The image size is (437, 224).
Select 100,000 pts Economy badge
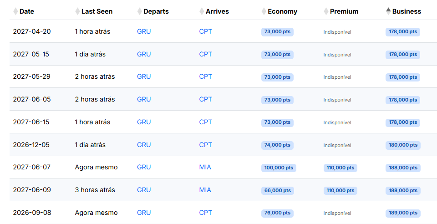(x=279, y=168)
